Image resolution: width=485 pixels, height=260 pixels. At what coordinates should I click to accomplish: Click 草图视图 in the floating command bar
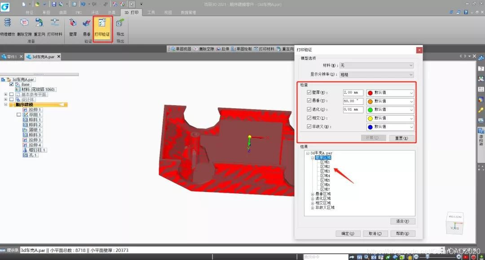click(x=181, y=49)
